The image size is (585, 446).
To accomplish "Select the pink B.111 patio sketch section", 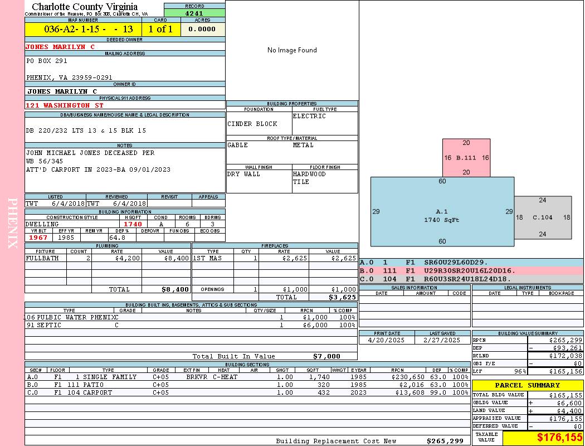I will [x=466, y=158].
